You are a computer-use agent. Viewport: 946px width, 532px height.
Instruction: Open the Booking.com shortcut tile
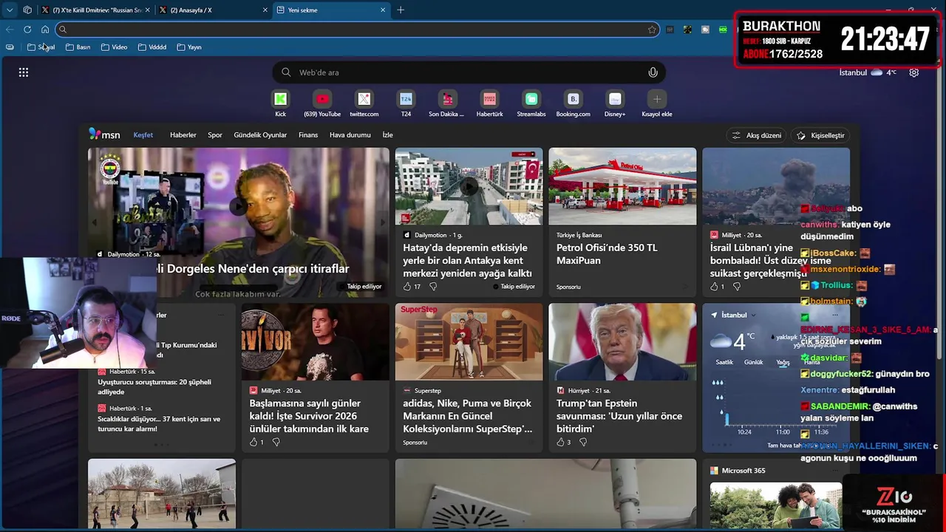573,99
